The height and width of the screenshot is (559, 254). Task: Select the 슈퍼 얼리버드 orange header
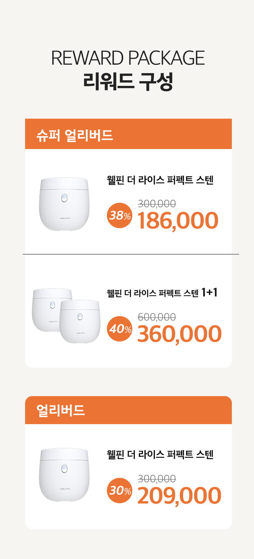point(128,134)
